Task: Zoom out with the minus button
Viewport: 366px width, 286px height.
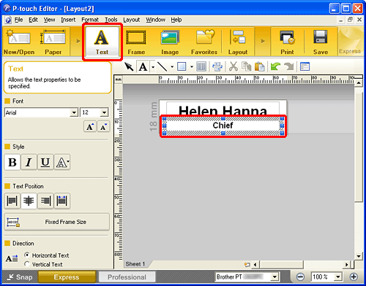Action: (300, 277)
